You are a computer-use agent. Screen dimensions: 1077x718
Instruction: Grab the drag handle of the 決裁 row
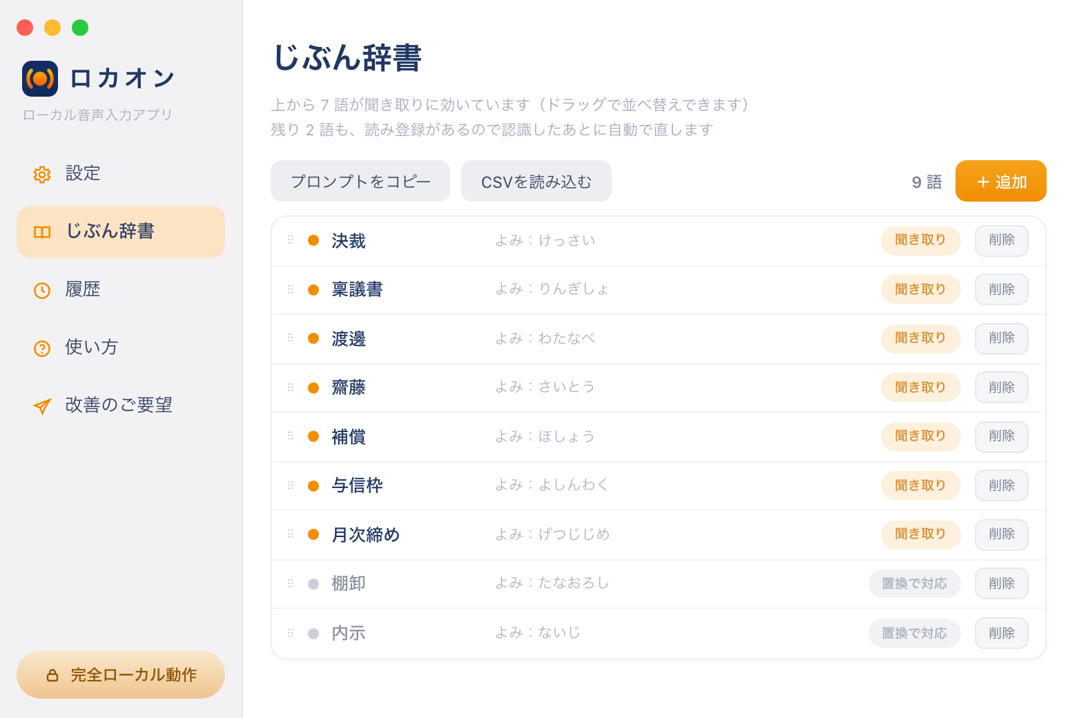pos(291,240)
